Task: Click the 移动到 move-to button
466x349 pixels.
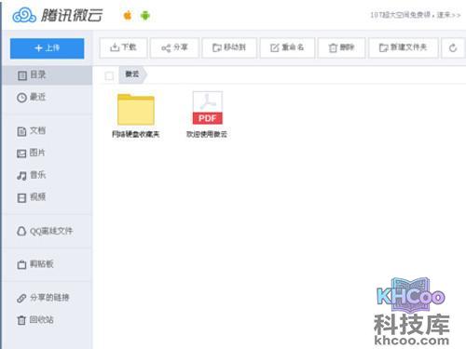Action: pyautogui.click(x=229, y=47)
